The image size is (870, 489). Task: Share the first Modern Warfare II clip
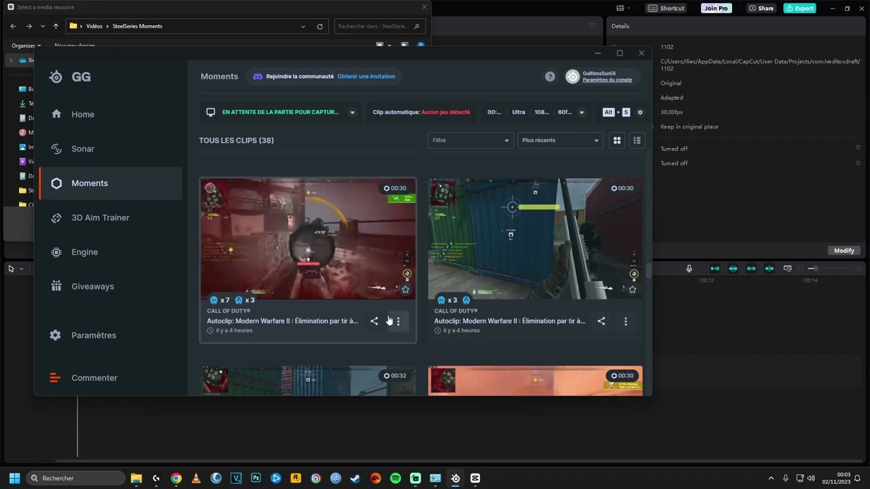[374, 321]
